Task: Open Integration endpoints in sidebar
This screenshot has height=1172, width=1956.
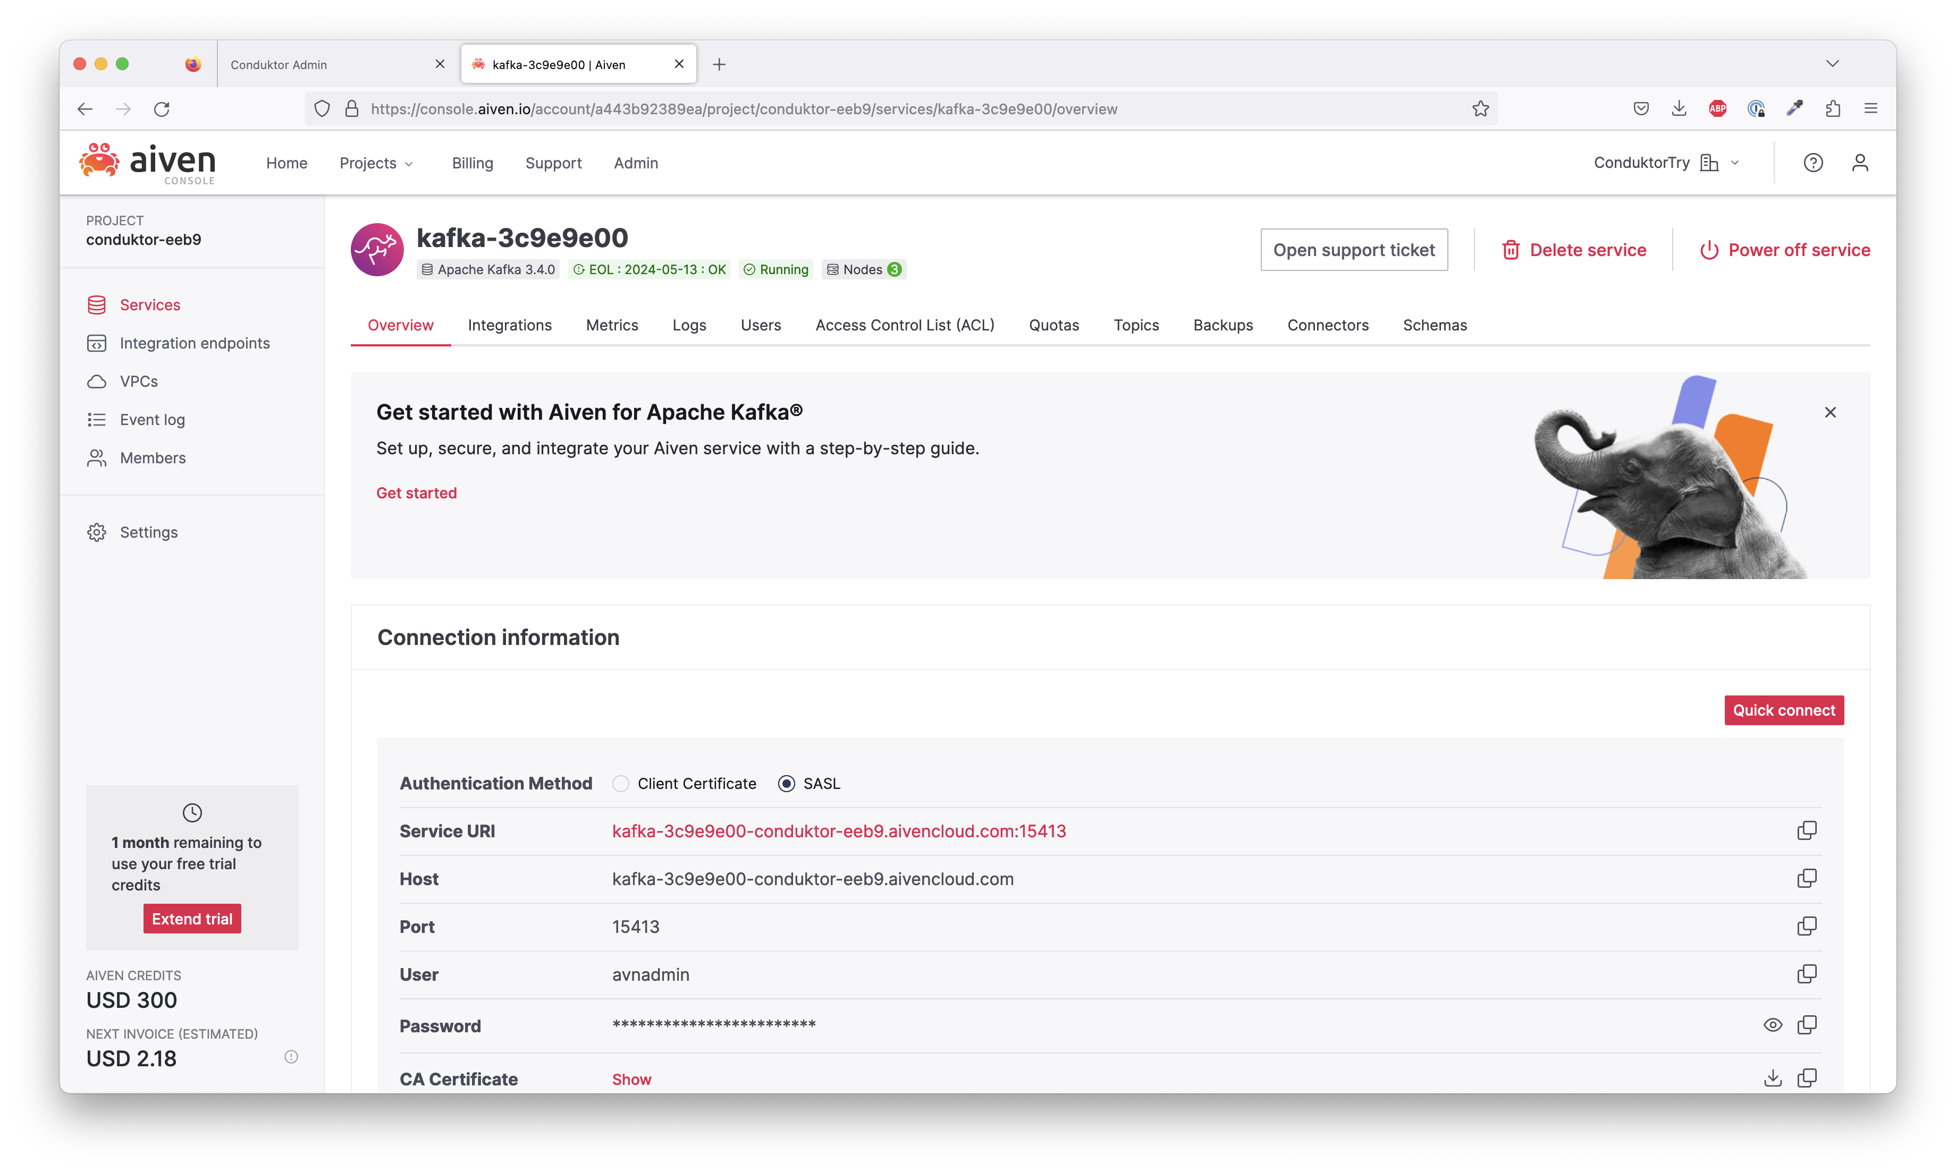Action: (x=195, y=343)
